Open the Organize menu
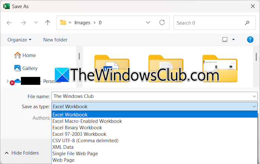 coord(19,40)
